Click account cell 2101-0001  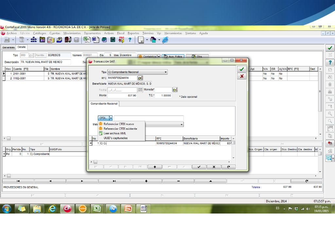point(28,74)
